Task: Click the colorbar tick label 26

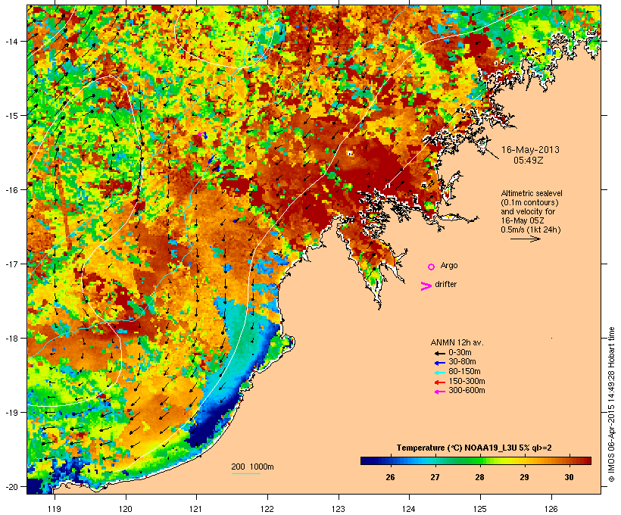Action: point(390,477)
